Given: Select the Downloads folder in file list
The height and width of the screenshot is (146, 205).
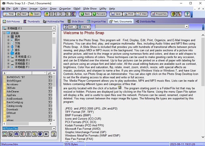Looking at the screenshot, I should pos(12,109).
